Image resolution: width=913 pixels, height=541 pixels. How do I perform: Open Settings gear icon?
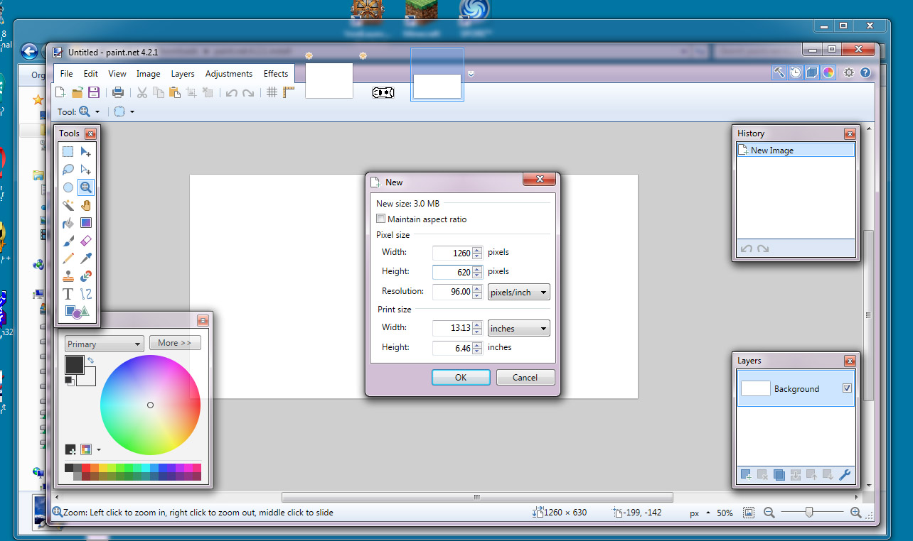848,72
